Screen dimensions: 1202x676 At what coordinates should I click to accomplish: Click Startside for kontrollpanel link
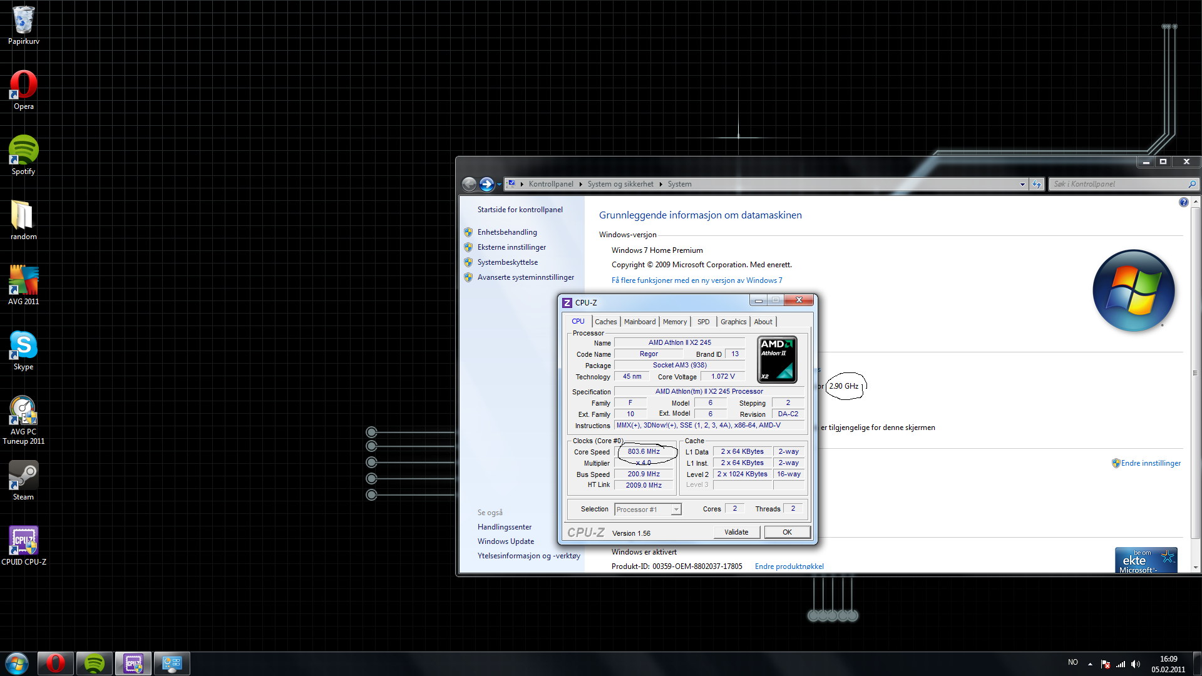(x=520, y=210)
